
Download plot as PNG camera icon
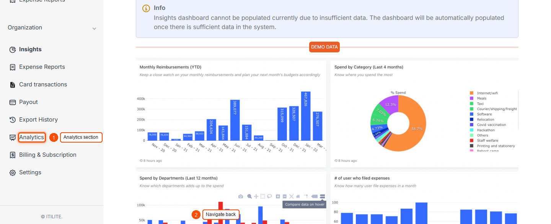point(241,196)
